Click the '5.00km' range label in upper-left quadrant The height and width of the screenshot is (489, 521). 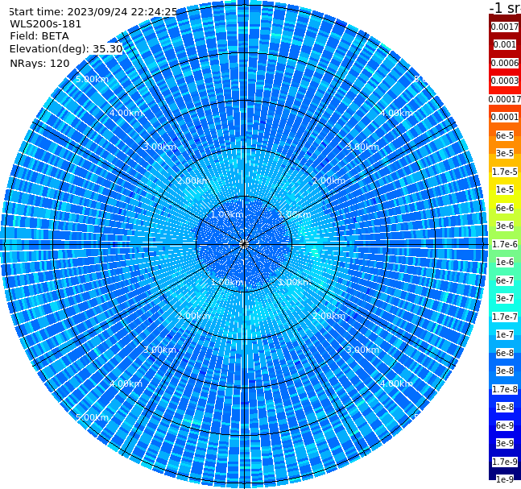[x=92, y=79]
